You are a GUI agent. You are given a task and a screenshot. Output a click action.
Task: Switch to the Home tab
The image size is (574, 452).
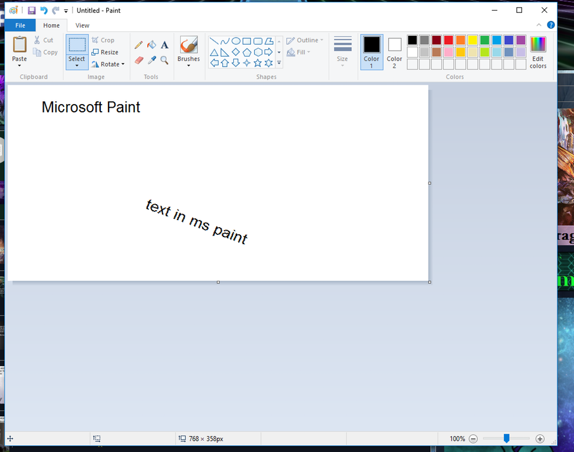click(x=51, y=25)
